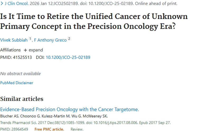Click the Trends Pharmacol Sci citation line
The height and width of the screenshot is (132, 198).
coord(85,122)
